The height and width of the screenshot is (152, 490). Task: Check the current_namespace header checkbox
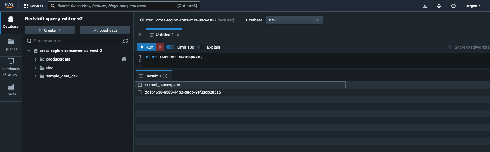click(140, 85)
